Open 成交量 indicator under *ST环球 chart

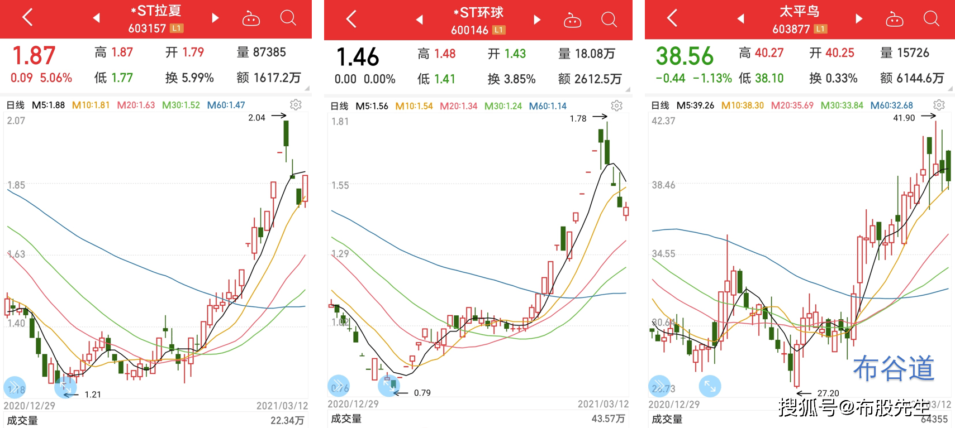point(346,419)
